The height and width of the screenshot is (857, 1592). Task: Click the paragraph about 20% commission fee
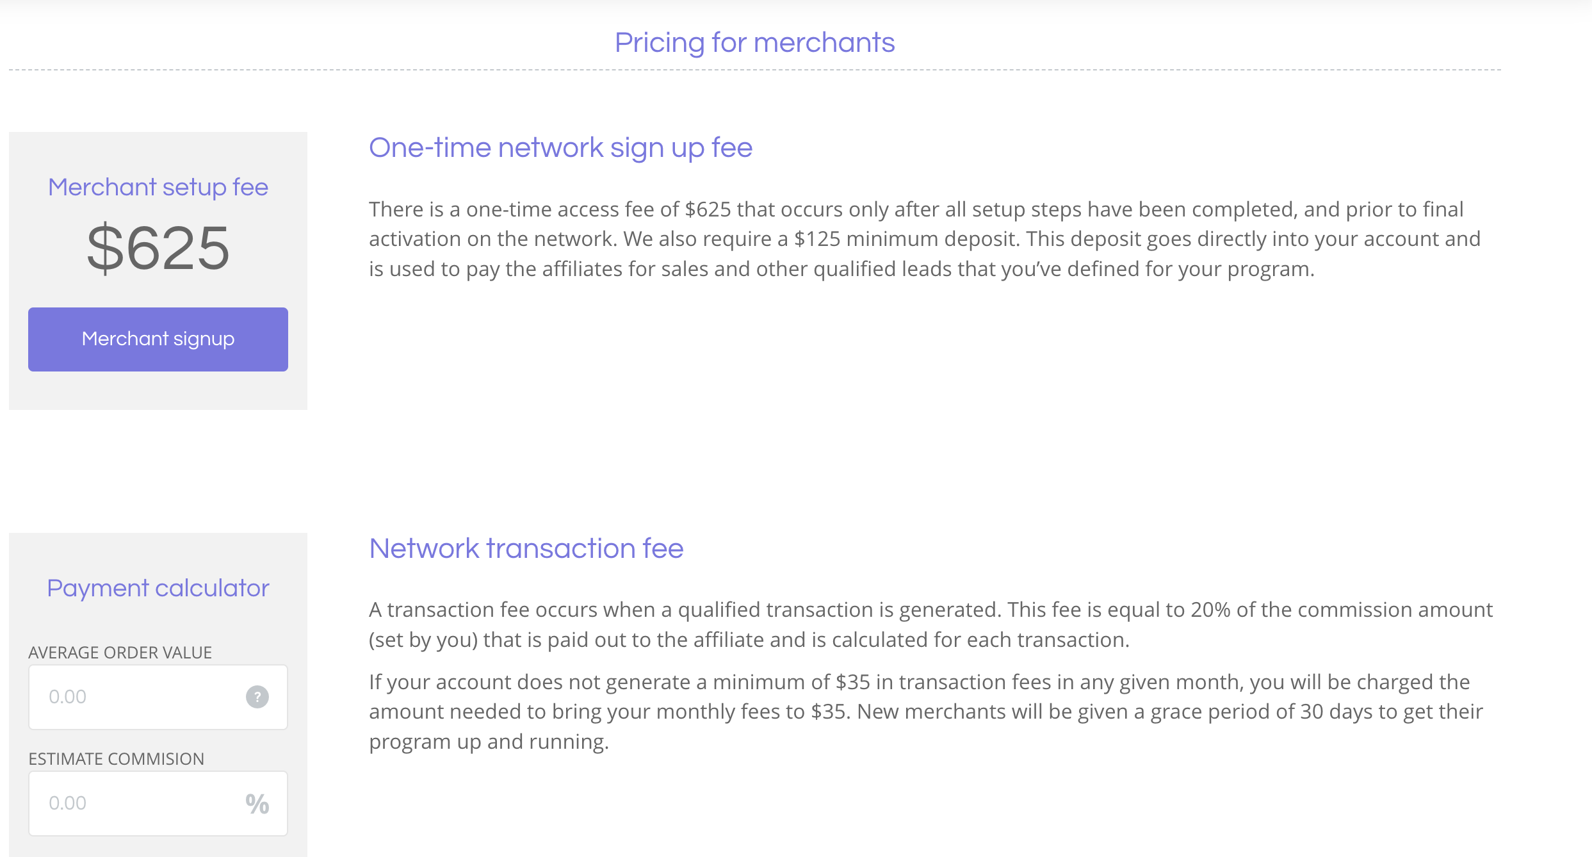point(930,624)
